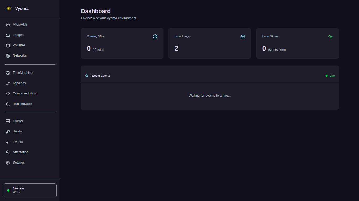Click the Local Images count "2"

176,48
